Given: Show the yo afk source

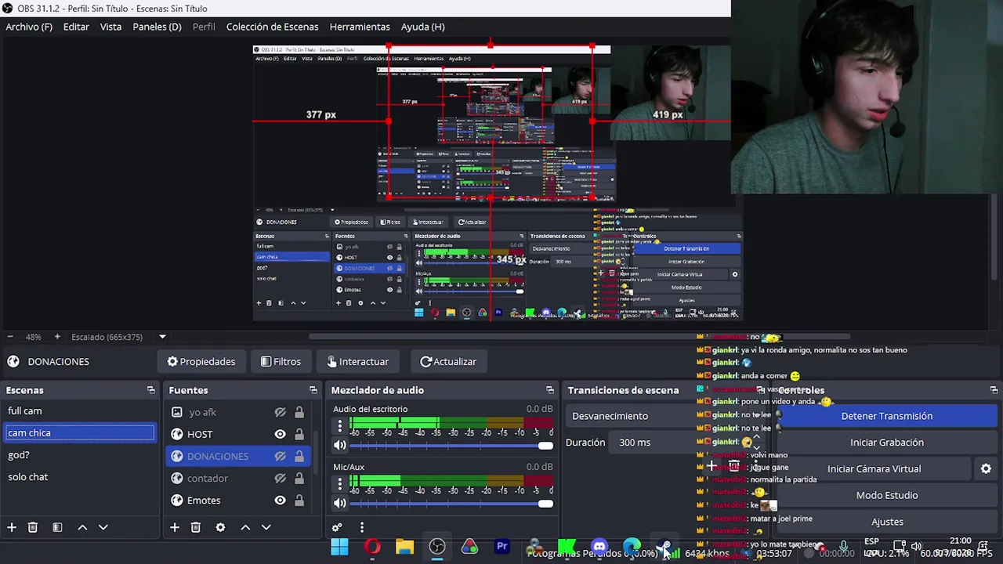Looking at the screenshot, I should point(280,412).
